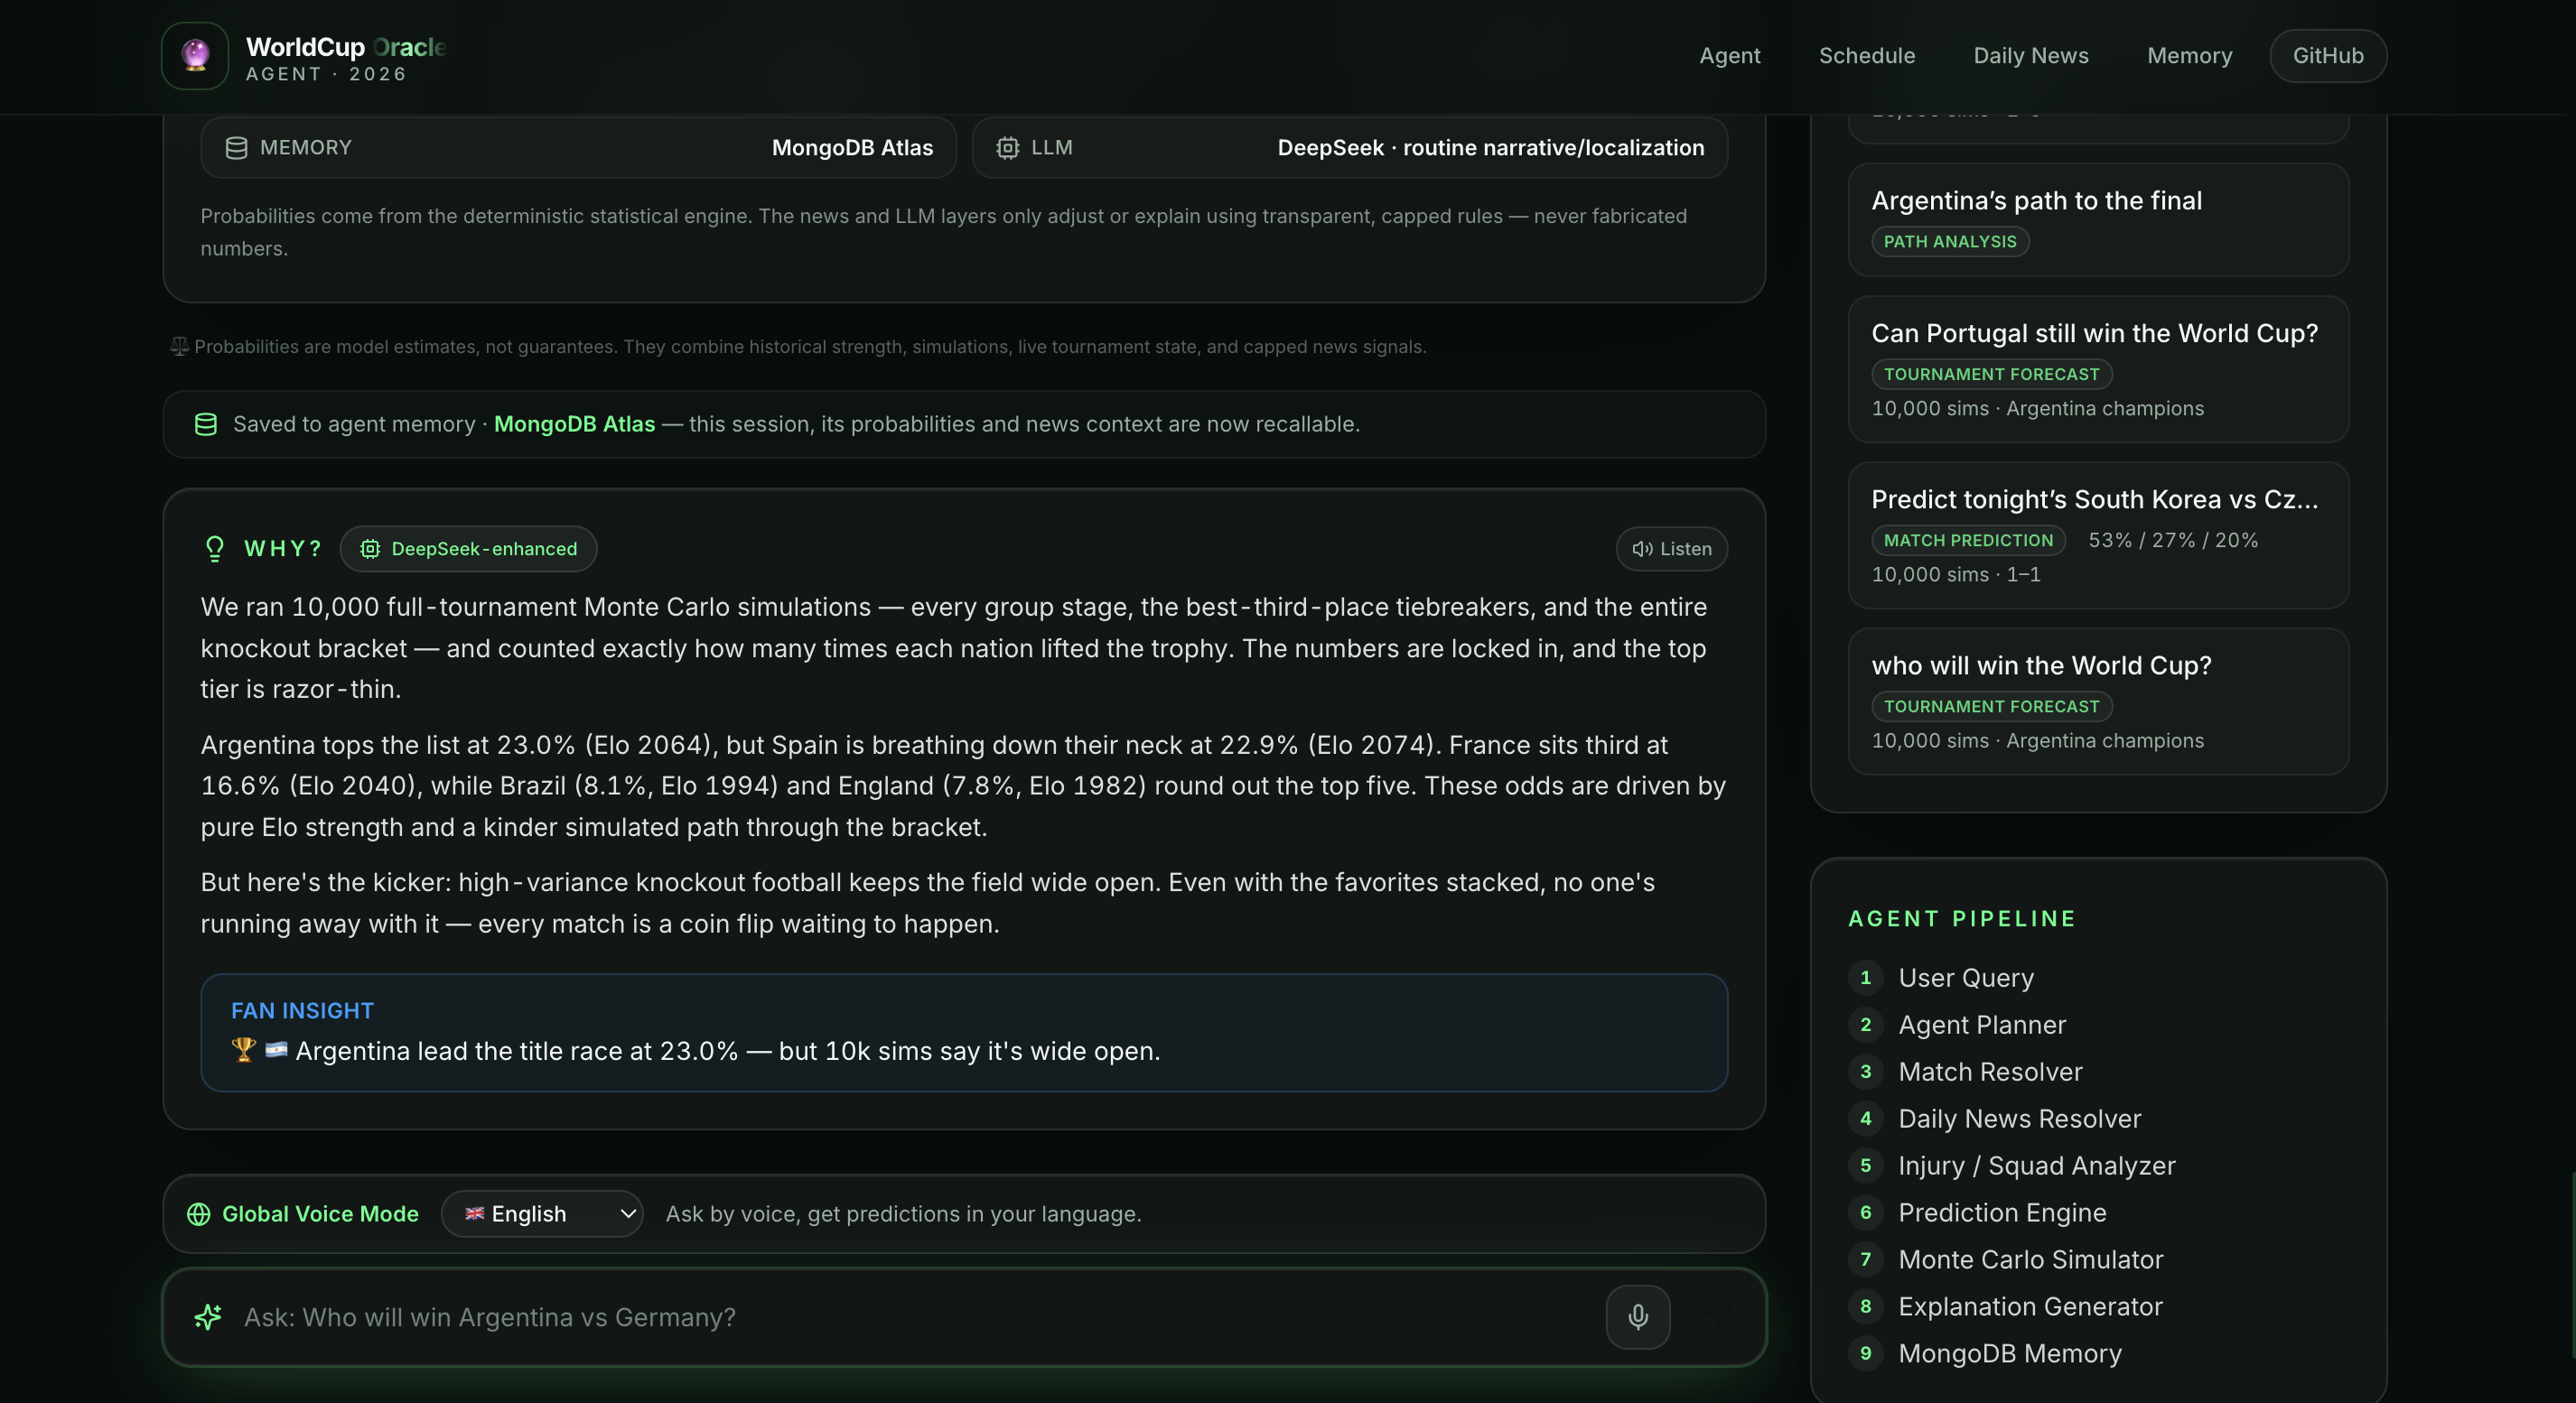
Task: Click the "AGENT · 2026" subtitle
Action: (x=326, y=74)
